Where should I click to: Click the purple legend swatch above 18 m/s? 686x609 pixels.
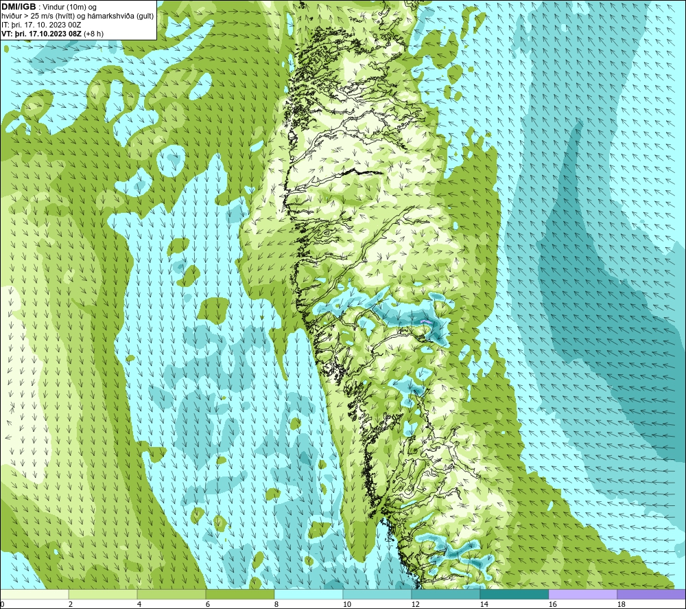click(652, 594)
